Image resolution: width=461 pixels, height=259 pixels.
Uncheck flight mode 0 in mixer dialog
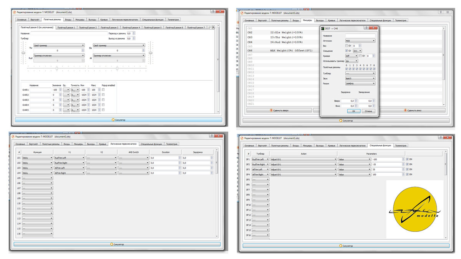(x=347, y=69)
